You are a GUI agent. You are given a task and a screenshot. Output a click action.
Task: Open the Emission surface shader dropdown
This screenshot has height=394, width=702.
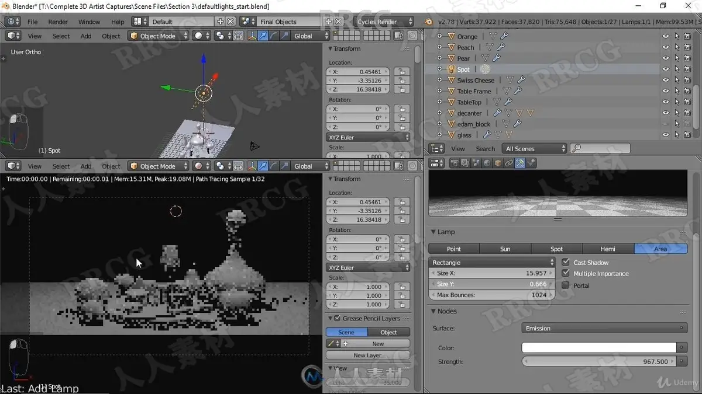604,328
